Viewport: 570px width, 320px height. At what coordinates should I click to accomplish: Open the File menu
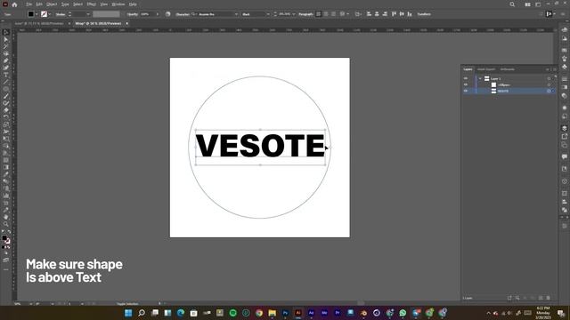28,4
